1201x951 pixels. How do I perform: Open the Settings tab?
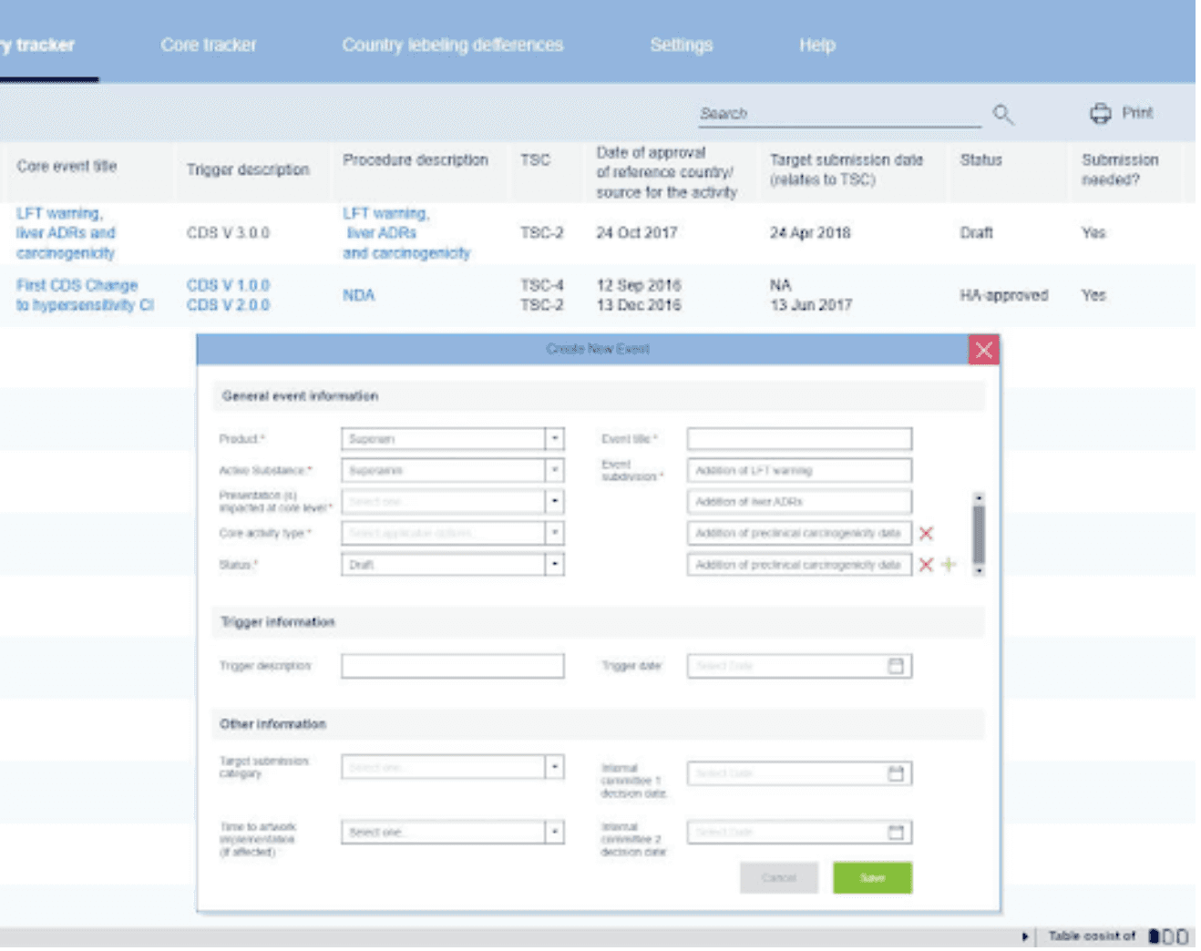pos(681,45)
